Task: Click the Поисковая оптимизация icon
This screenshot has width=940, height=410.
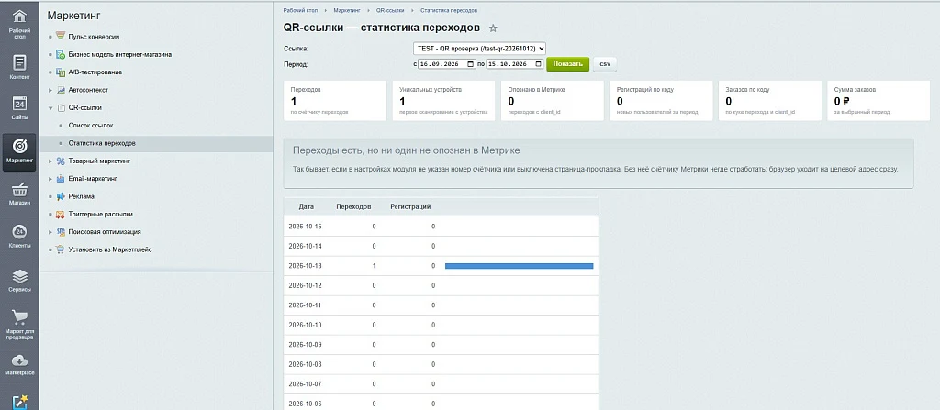Action: click(x=60, y=232)
